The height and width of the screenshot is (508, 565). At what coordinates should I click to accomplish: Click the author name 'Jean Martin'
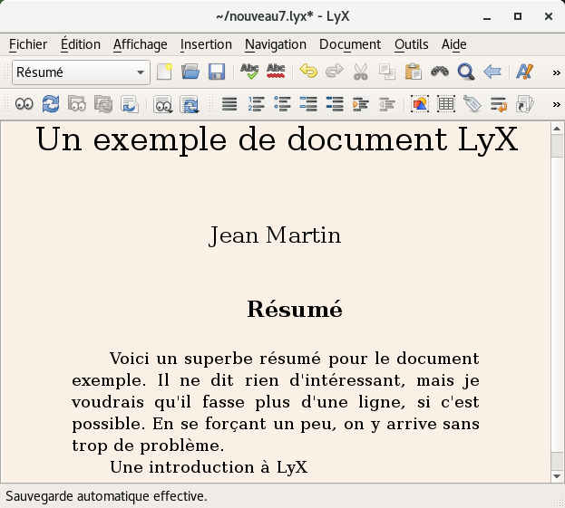click(x=275, y=235)
